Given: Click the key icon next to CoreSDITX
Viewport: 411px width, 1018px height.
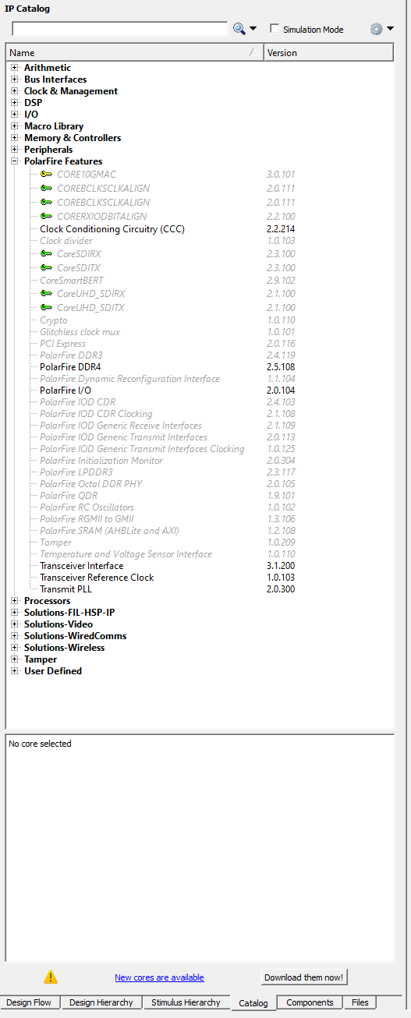Looking at the screenshot, I should click(x=47, y=268).
